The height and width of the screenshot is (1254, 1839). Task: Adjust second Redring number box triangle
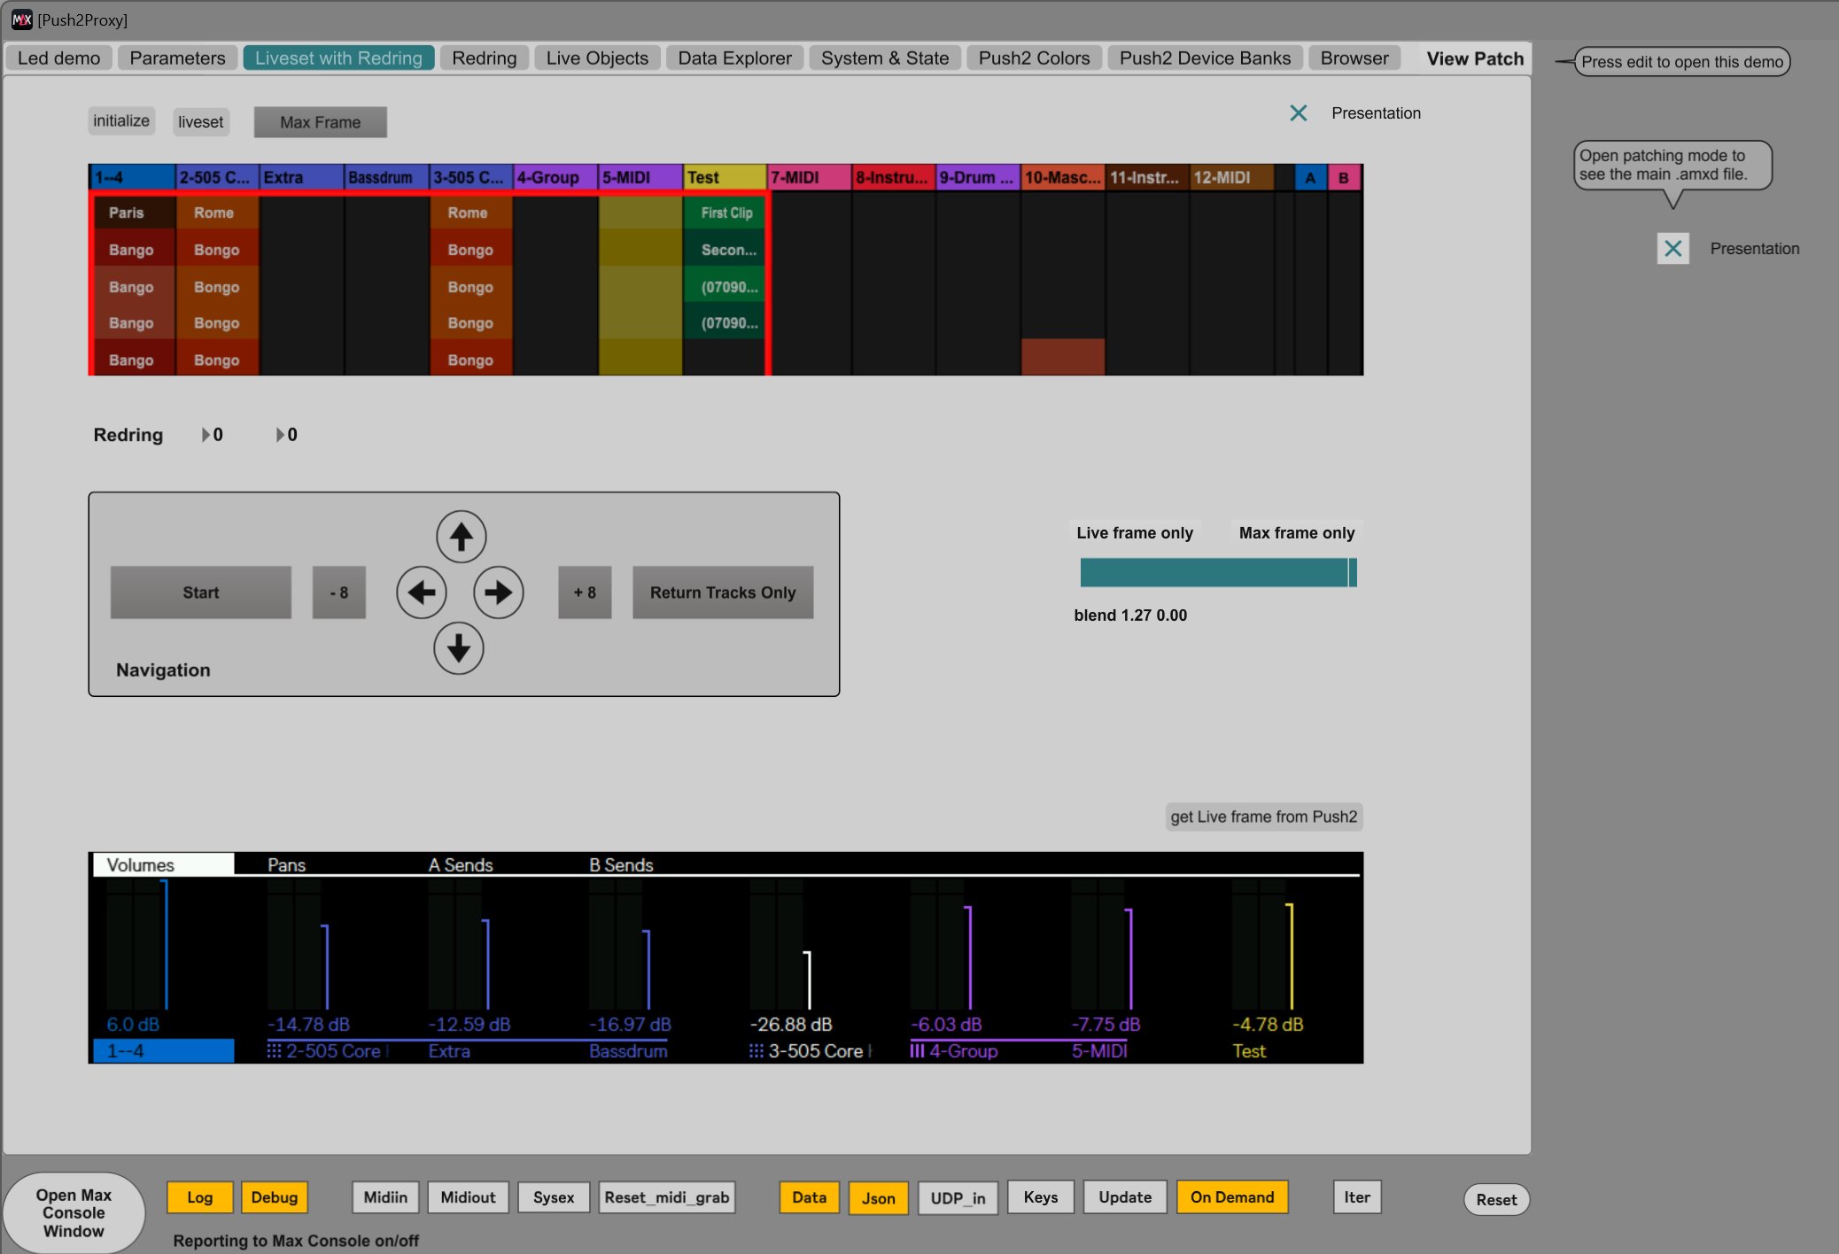pos(280,435)
